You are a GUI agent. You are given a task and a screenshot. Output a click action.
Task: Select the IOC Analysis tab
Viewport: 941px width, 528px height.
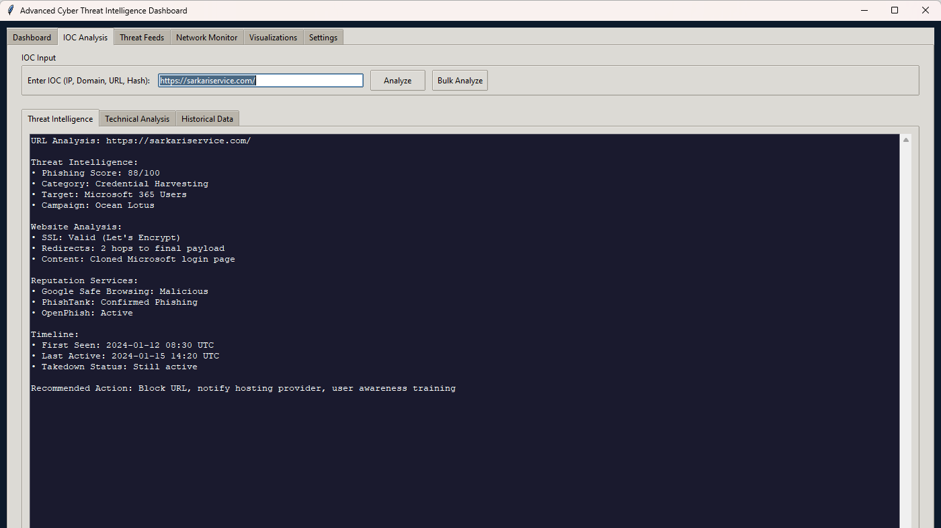(x=85, y=38)
